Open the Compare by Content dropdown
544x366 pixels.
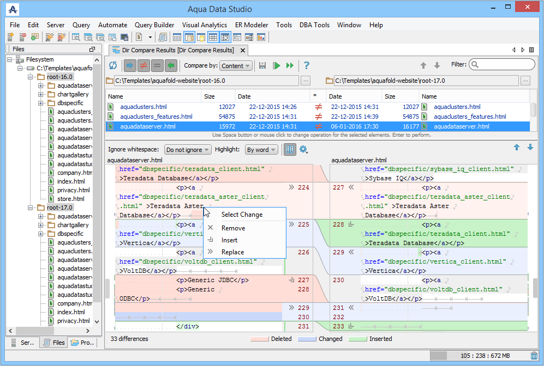pos(236,66)
